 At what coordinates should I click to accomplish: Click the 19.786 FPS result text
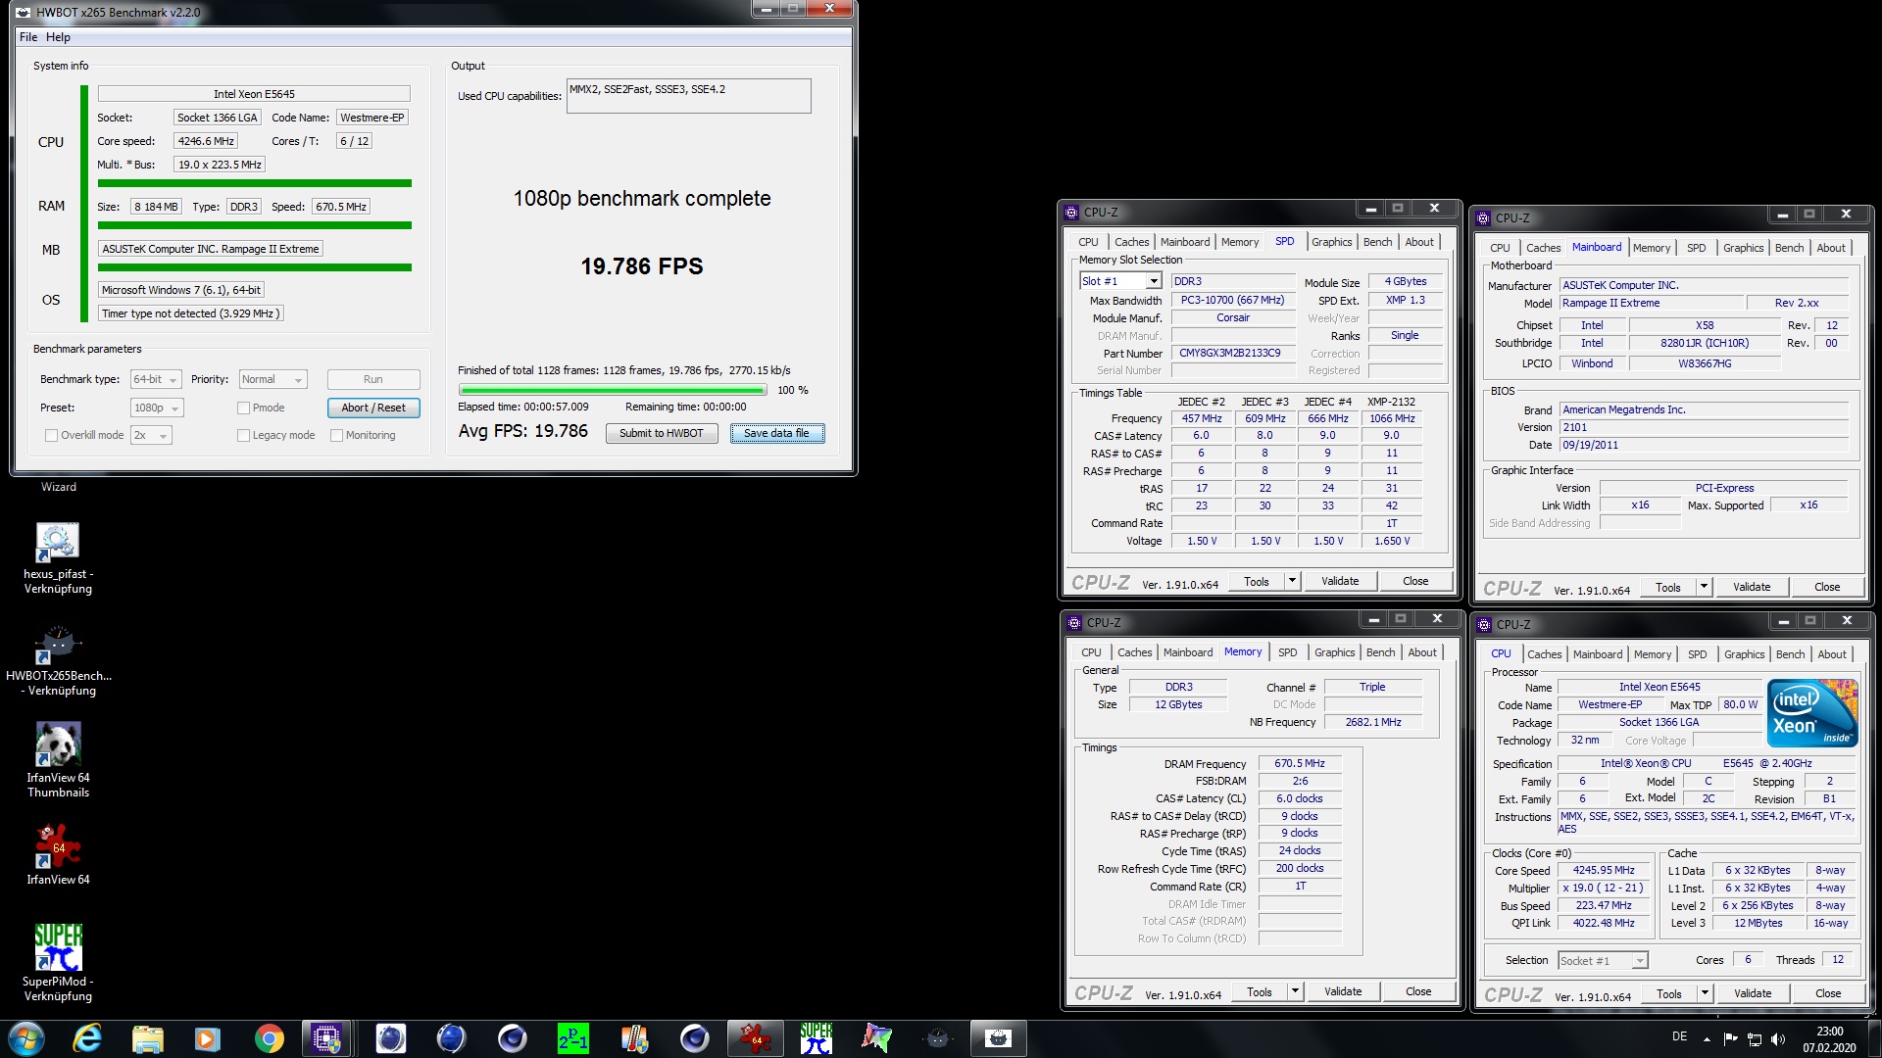click(x=641, y=266)
